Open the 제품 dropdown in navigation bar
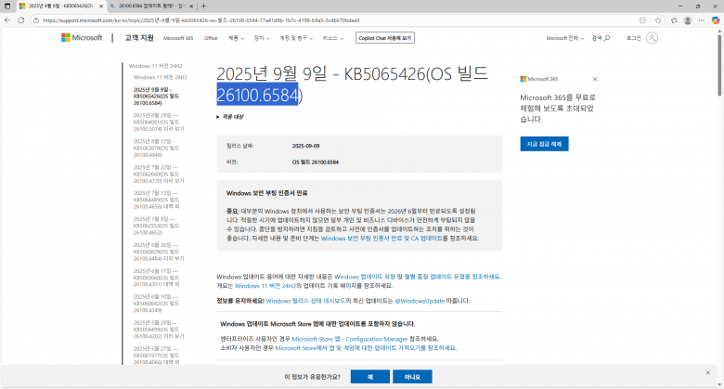The image size is (724, 389). 234,38
